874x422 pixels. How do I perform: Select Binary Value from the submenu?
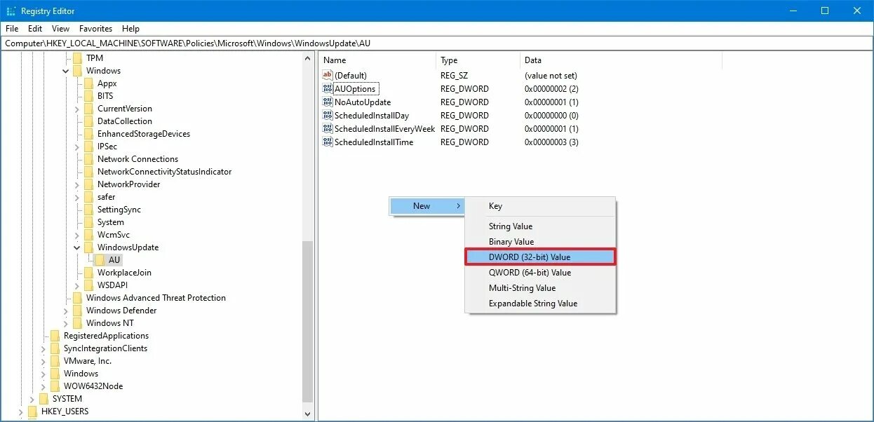540,242
